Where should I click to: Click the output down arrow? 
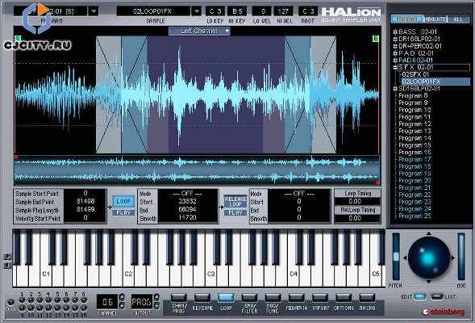[x=156, y=305]
